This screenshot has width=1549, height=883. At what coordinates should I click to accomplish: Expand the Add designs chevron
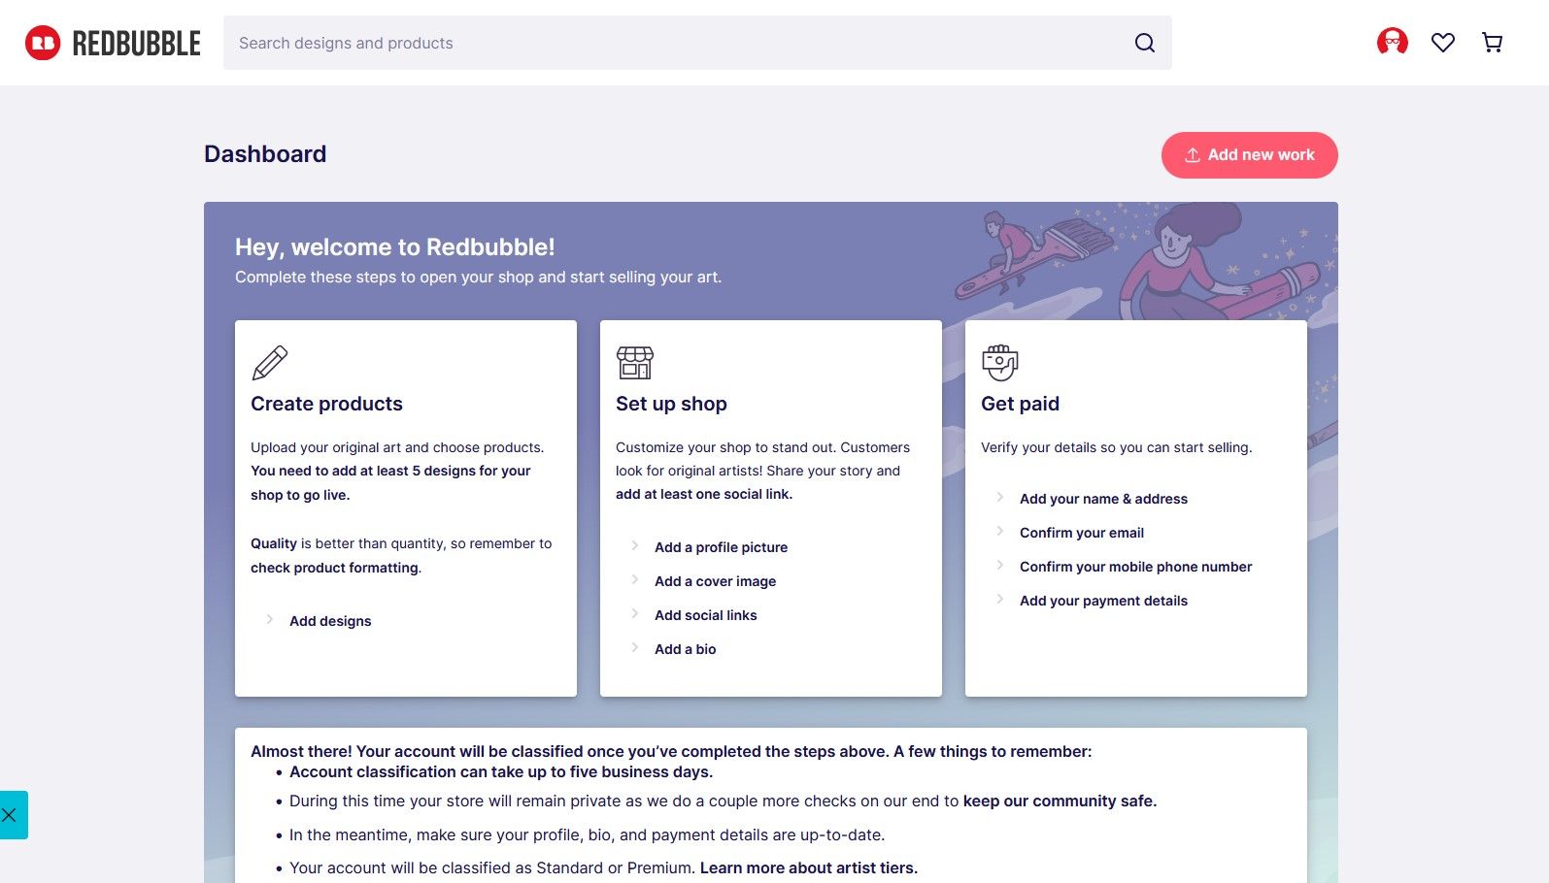[x=270, y=620]
